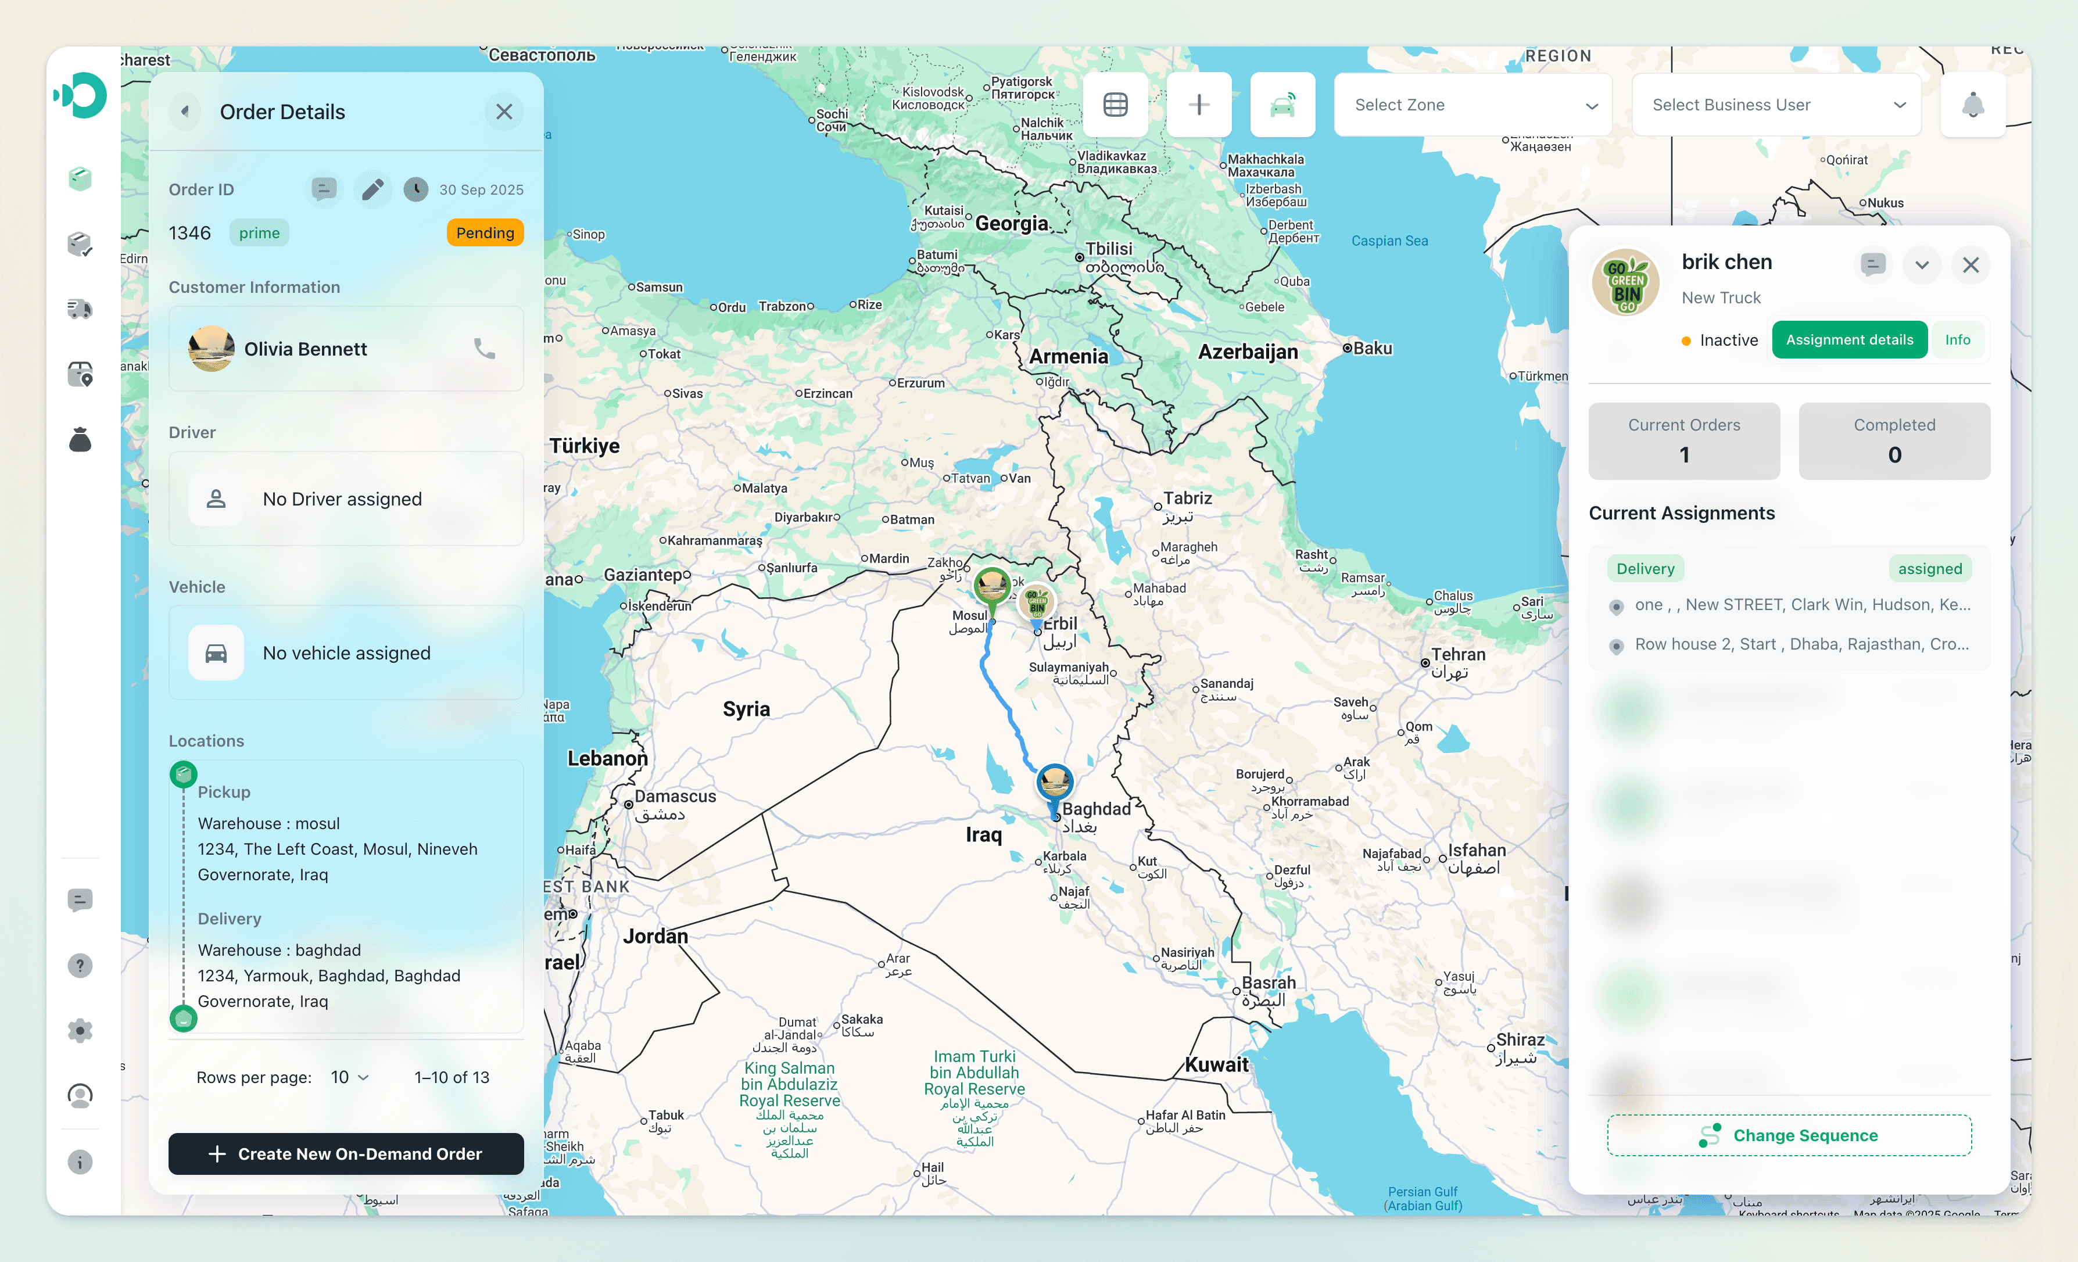
Task: Click Create New On-Demand Order button
Action: pyautogui.click(x=346, y=1153)
